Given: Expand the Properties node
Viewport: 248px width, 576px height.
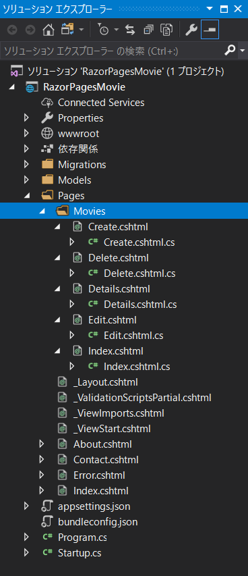Looking at the screenshot, I should [26, 118].
